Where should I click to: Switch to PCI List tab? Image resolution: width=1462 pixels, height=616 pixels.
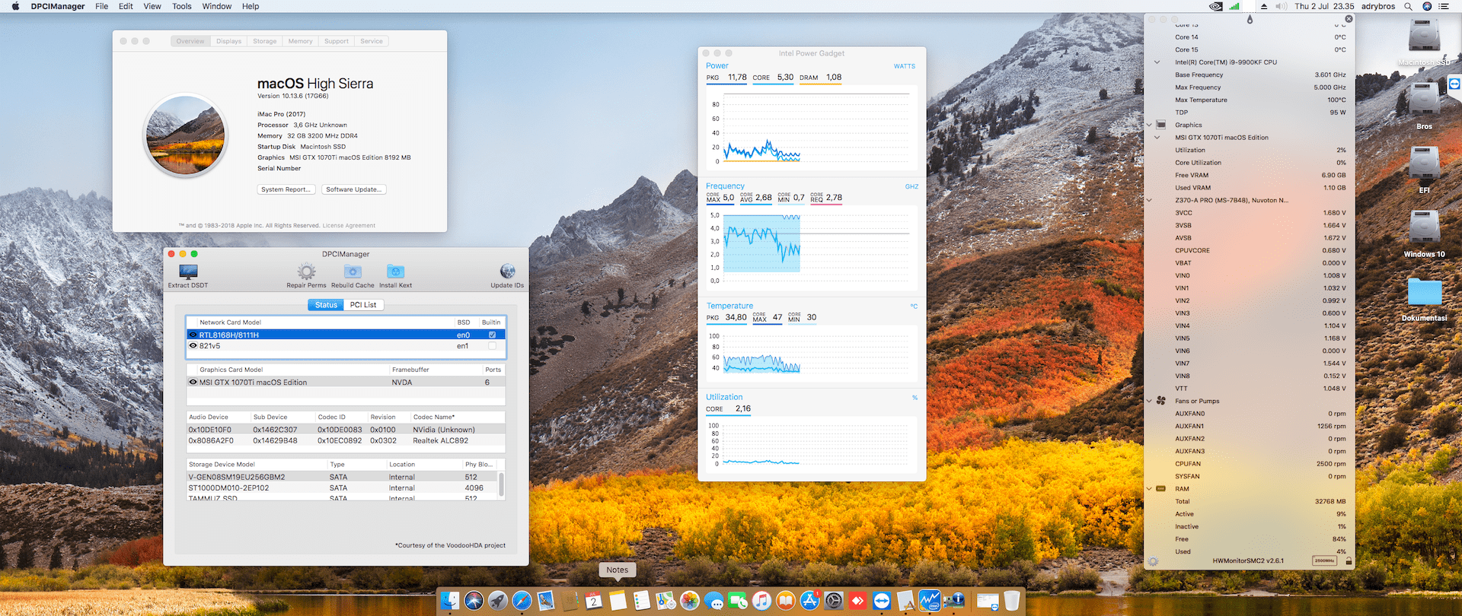coord(363,305)
